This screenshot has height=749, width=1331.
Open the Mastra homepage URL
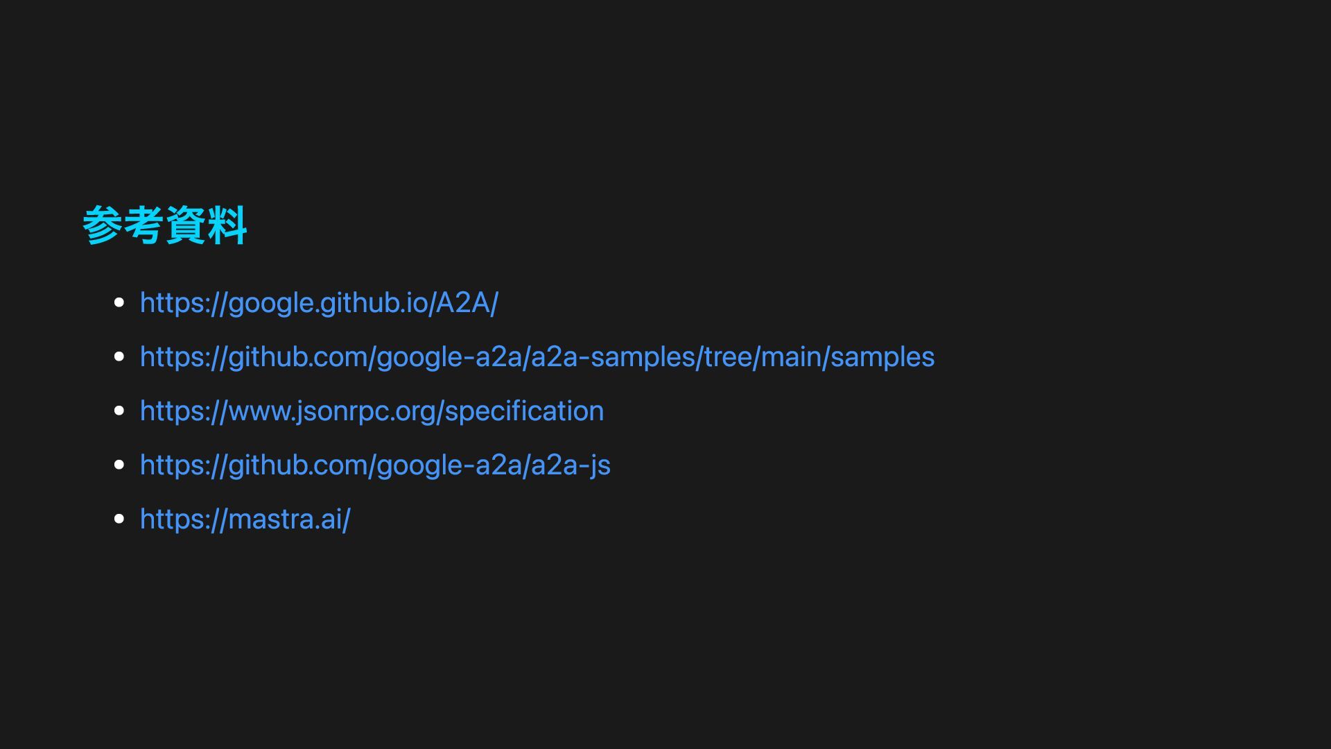[x=245, y=519]
